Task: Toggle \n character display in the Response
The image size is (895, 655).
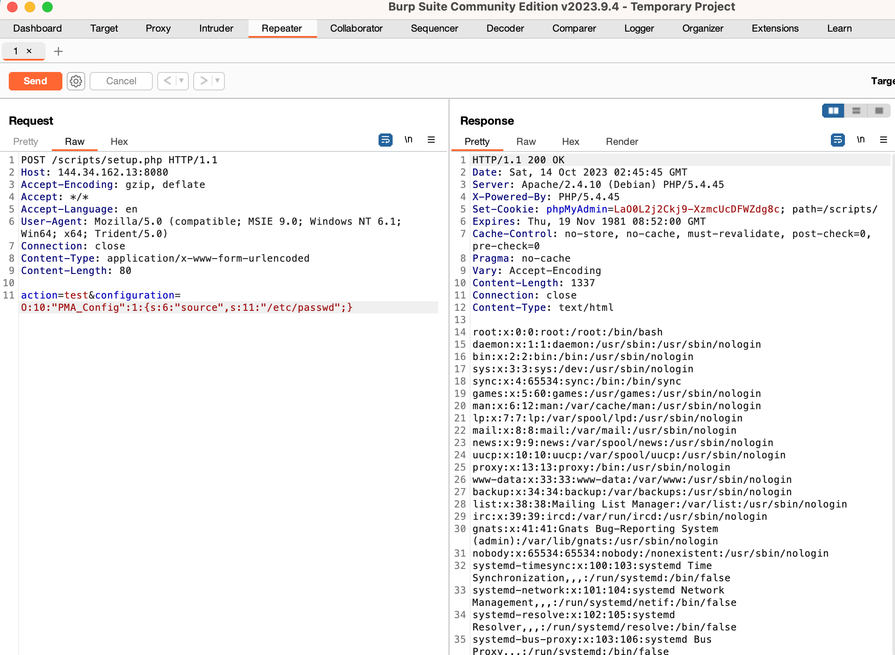Action: tap(861, 139)
